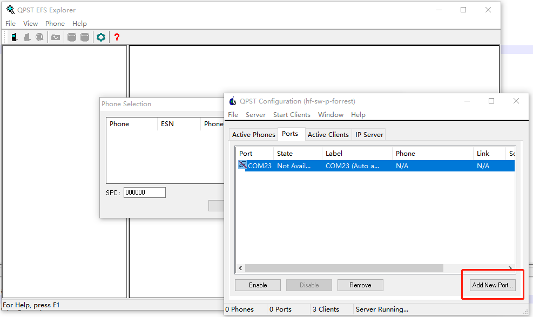Click the Enable button

(x=258, y=285)
